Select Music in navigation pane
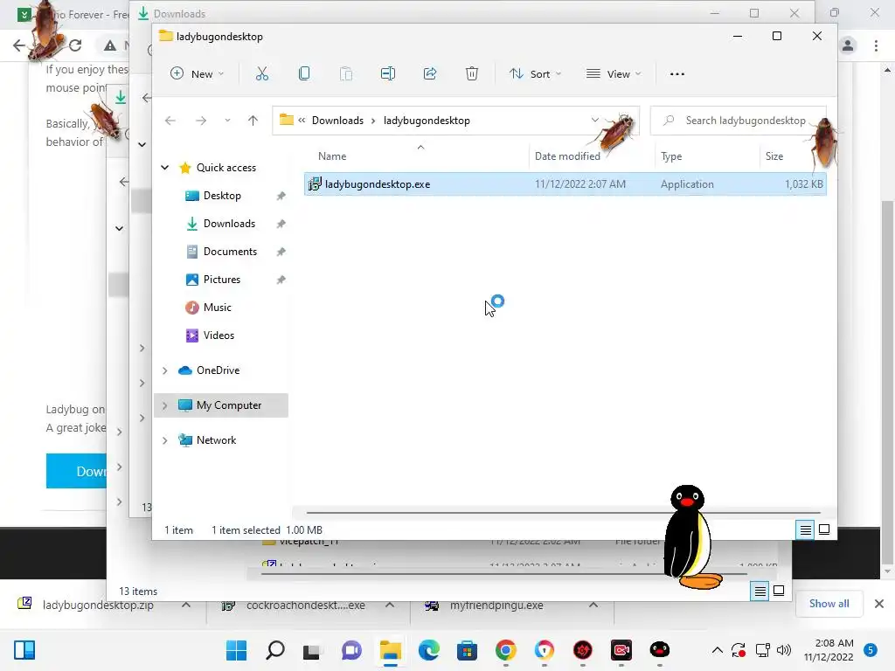This screenshot has height=671, width=895. click(x=217, y=308)
